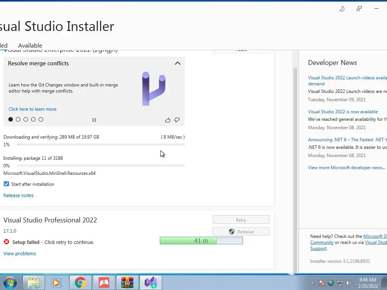This screenshot has height=290, width=387.
Task: Click the Developer News heading
Action: coord(333,63)
